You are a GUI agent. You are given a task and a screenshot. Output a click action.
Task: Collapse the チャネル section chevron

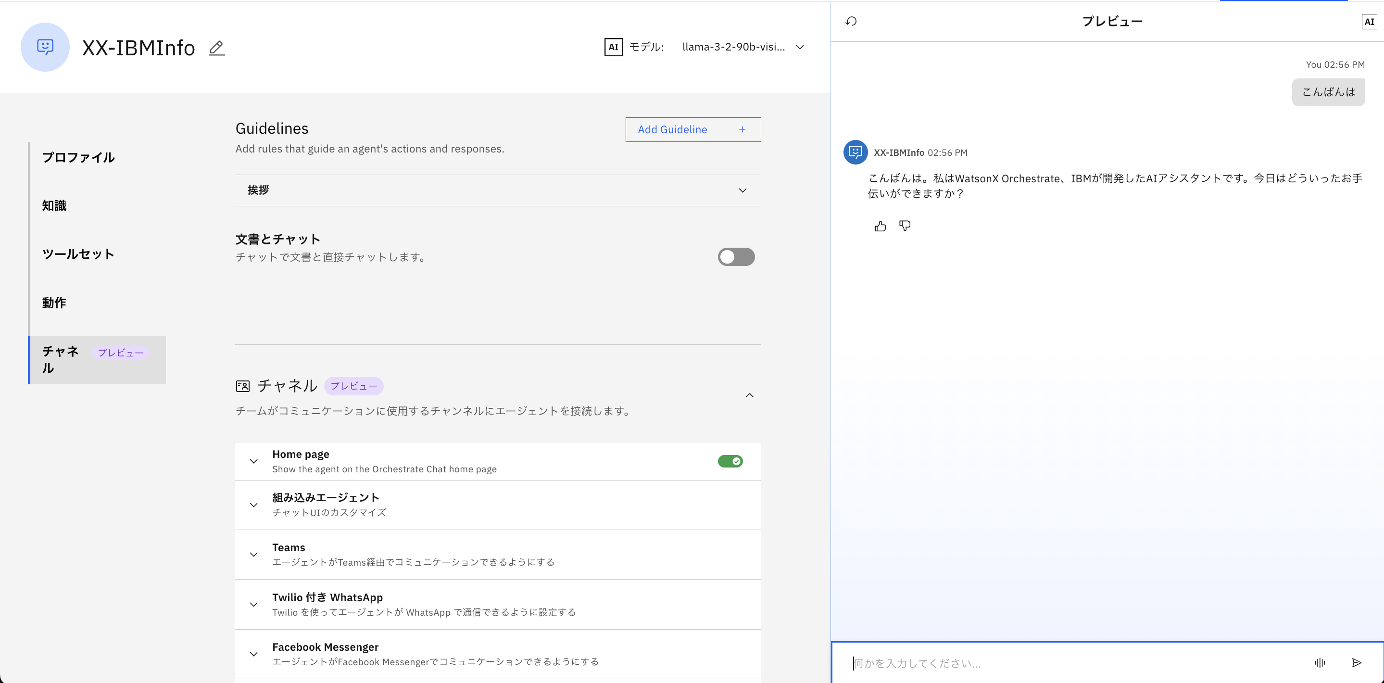pyautogui.click(x=750, y=395)
